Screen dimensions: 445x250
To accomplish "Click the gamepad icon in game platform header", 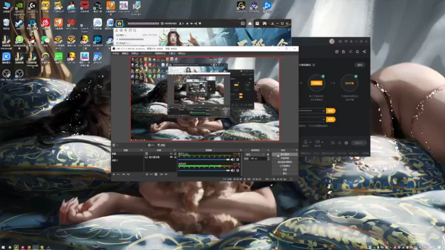I will (x=265, y=23).
